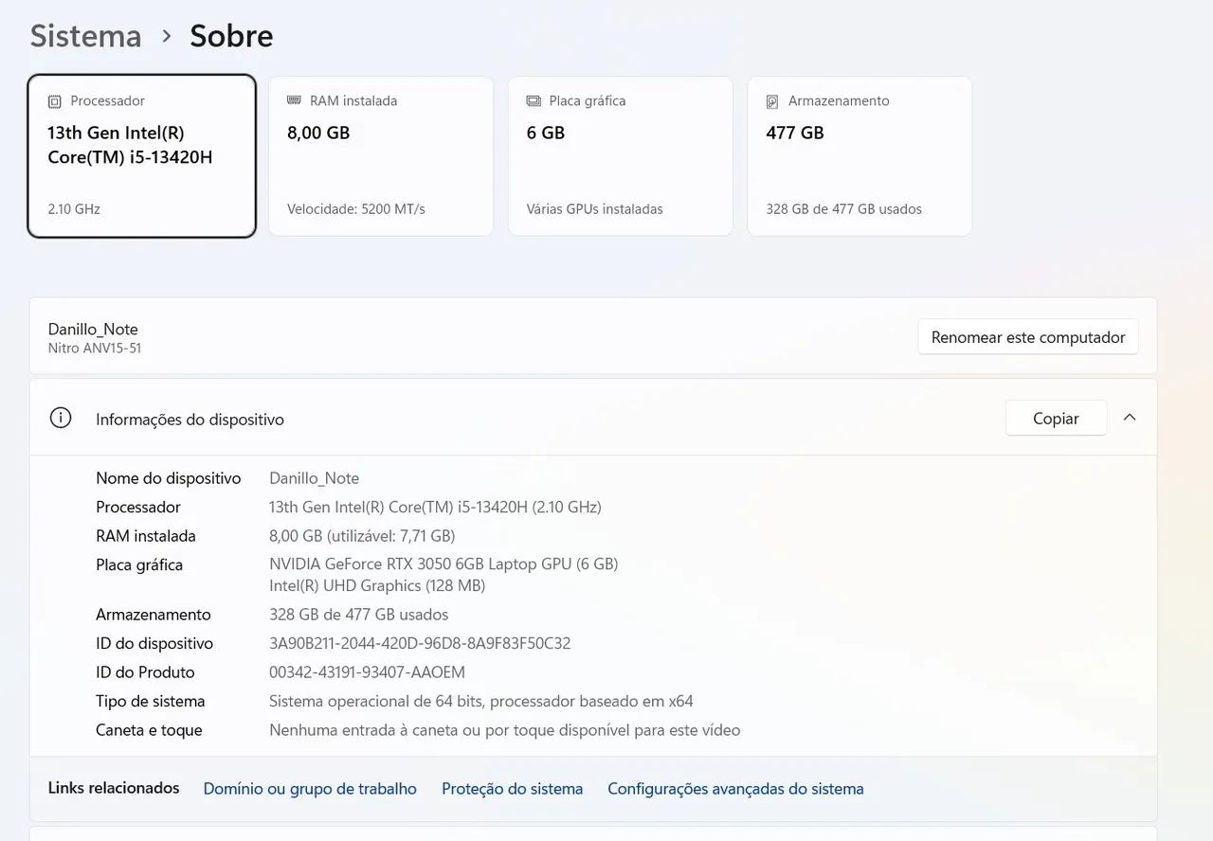Screen dimensions: 1213x841
Task: Select Intel(R) UHD Graphics (128 MB) text
Action: coord(377,586)
